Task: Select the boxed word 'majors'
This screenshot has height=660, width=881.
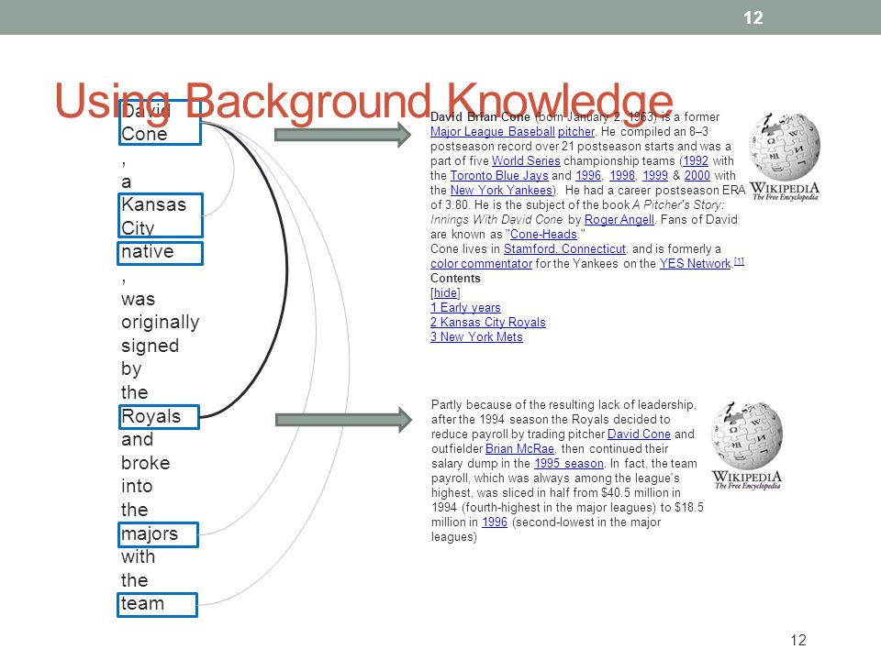Action: pyautogui.click(x=159, y=534)
